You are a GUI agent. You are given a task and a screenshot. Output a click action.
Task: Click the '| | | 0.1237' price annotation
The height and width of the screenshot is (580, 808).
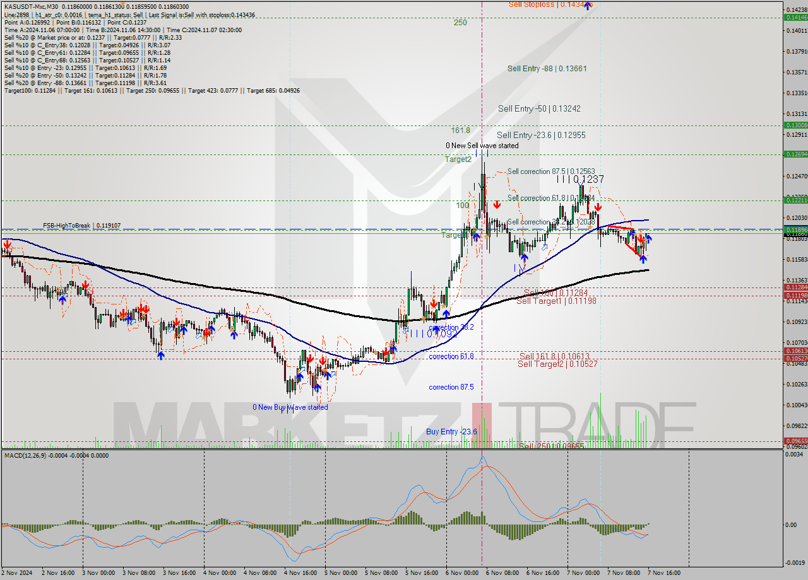(581, 179)
